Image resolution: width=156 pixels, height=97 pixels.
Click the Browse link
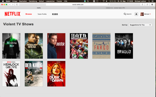point(29,14)
